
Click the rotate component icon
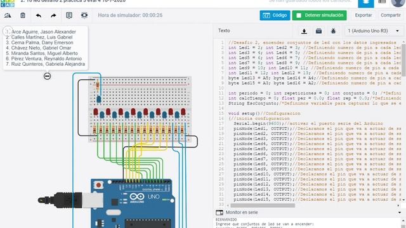(x=8, y=15)
